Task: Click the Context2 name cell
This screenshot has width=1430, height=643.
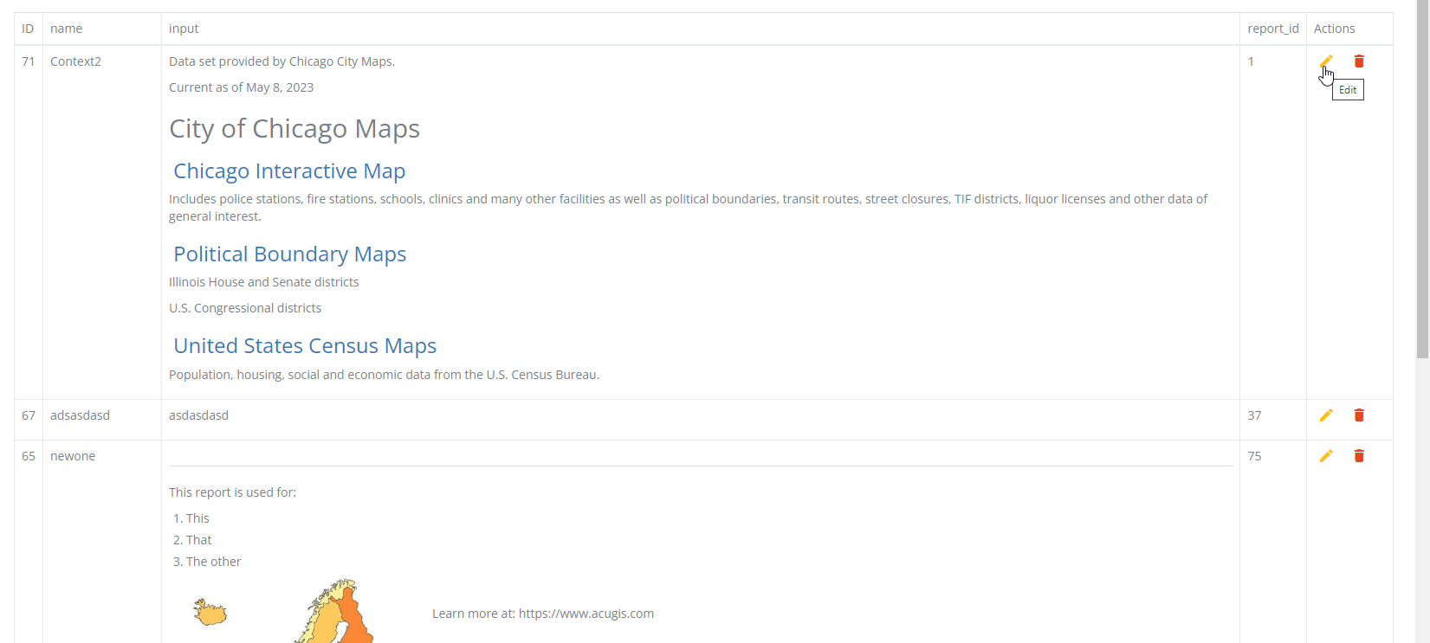Action: (x=75, y=61)
